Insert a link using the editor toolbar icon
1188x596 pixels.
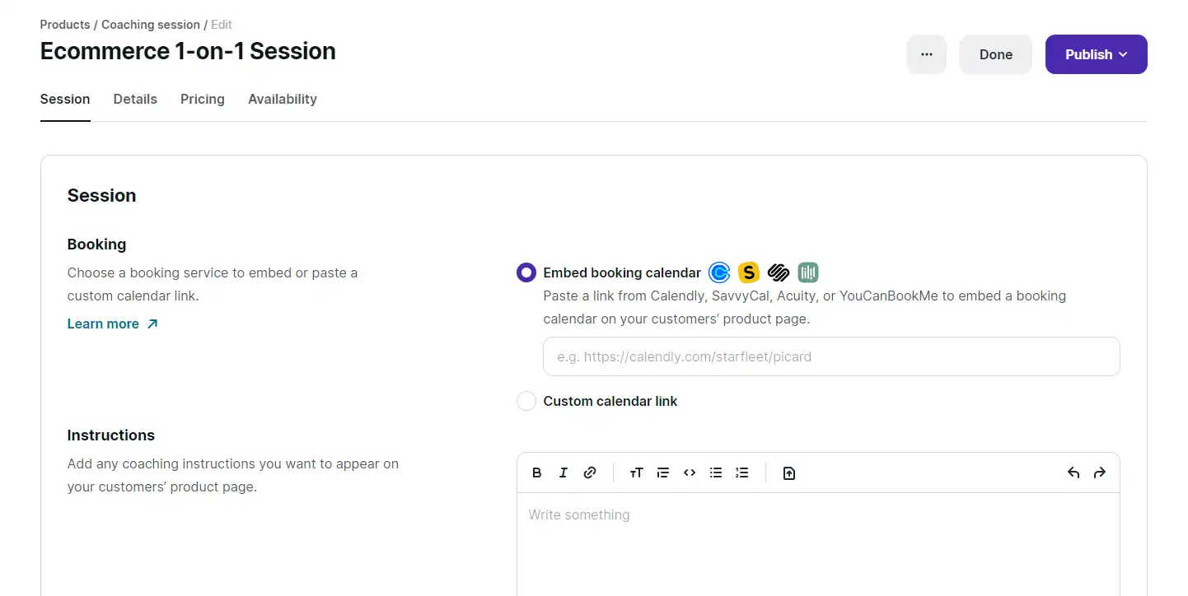590,473
